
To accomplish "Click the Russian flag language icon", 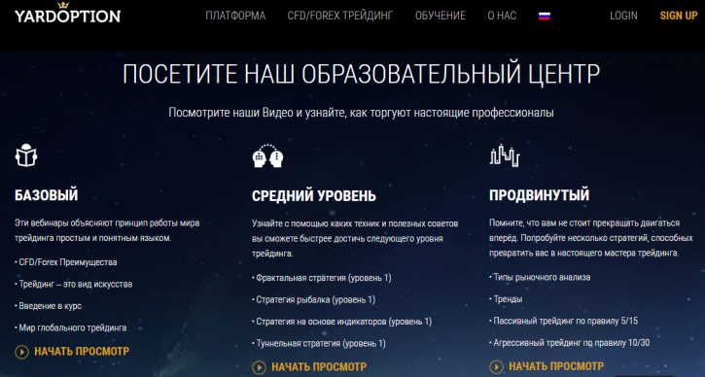I will tap(545, 16).
